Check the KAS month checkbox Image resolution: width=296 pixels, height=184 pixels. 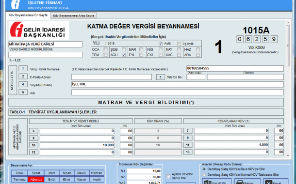click(x=179, y=55)
